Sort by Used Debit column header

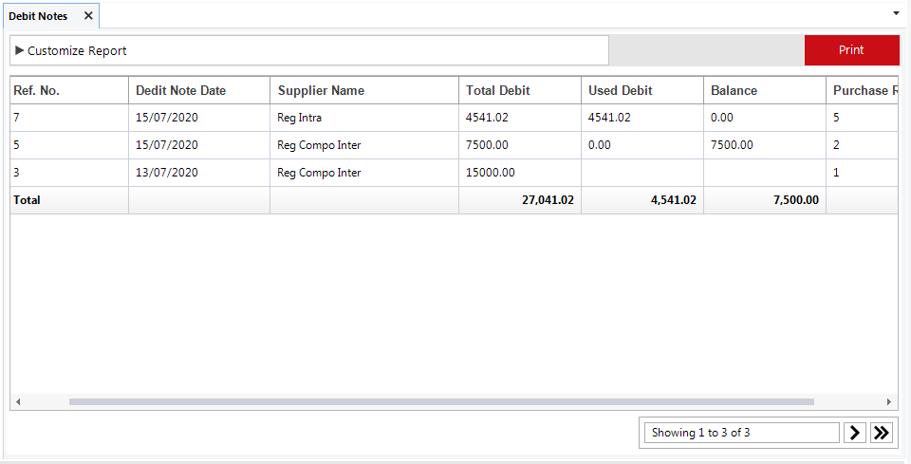click(642, 90)
